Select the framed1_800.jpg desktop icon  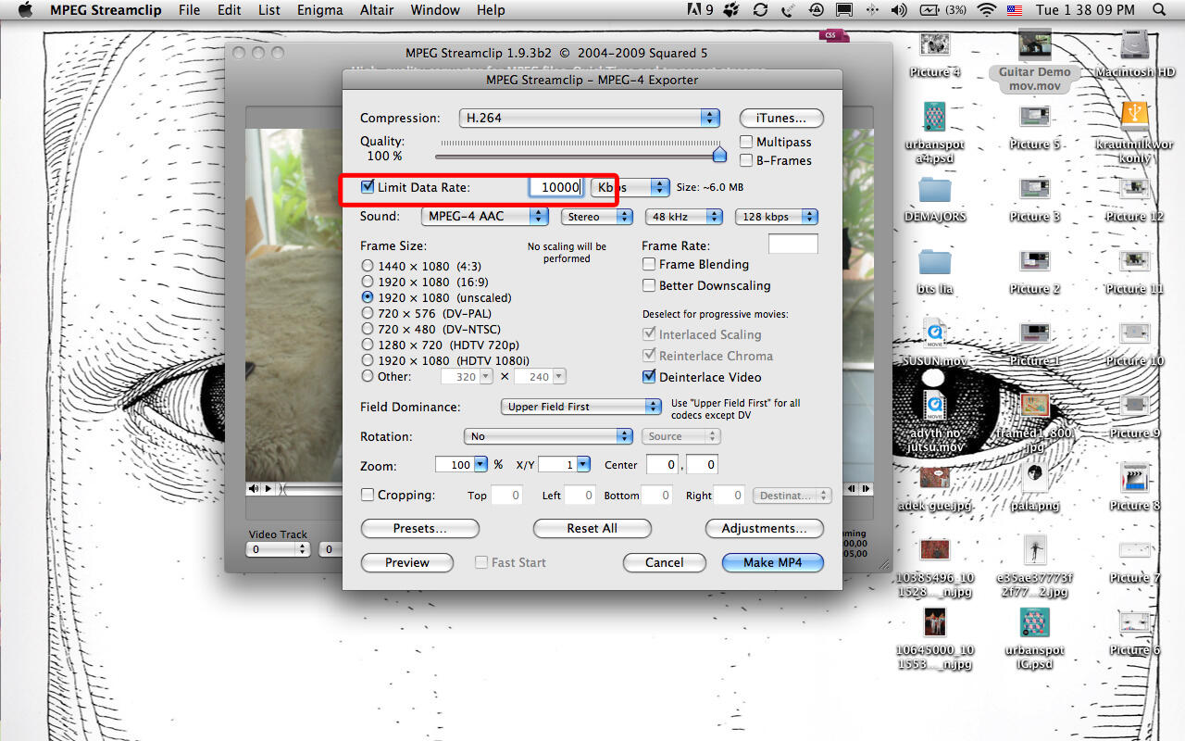1034,405
